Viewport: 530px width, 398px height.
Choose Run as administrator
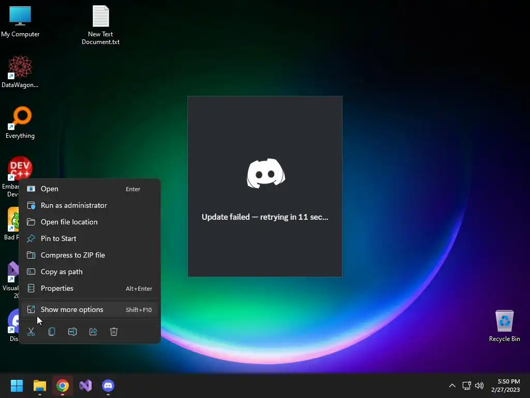(90, 205)
